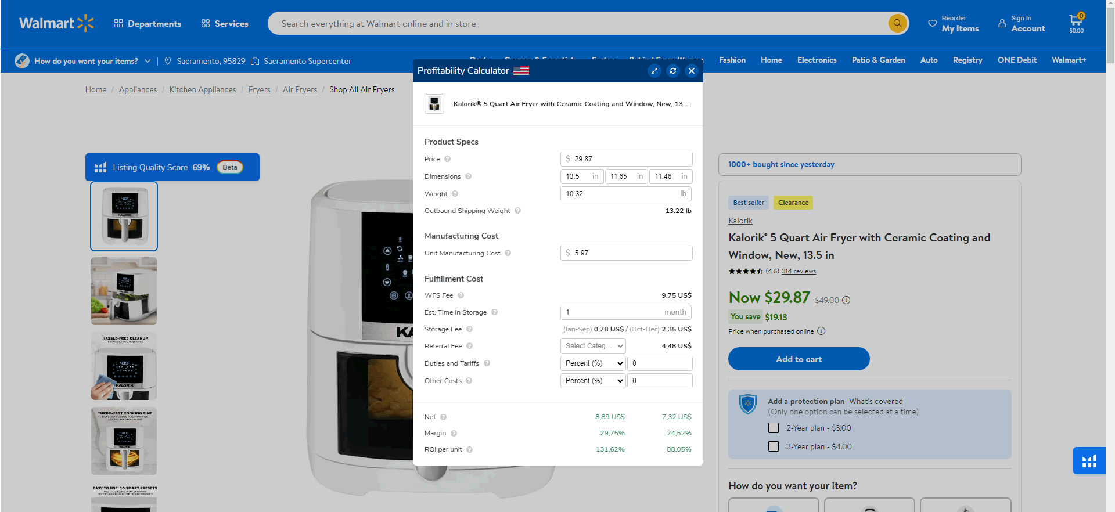1115x512 pixels.
Task: Click the Net help icon
Action: coord(443,417)
